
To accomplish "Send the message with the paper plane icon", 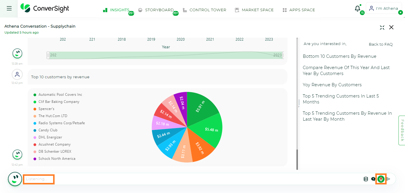I will click(388, 179).
